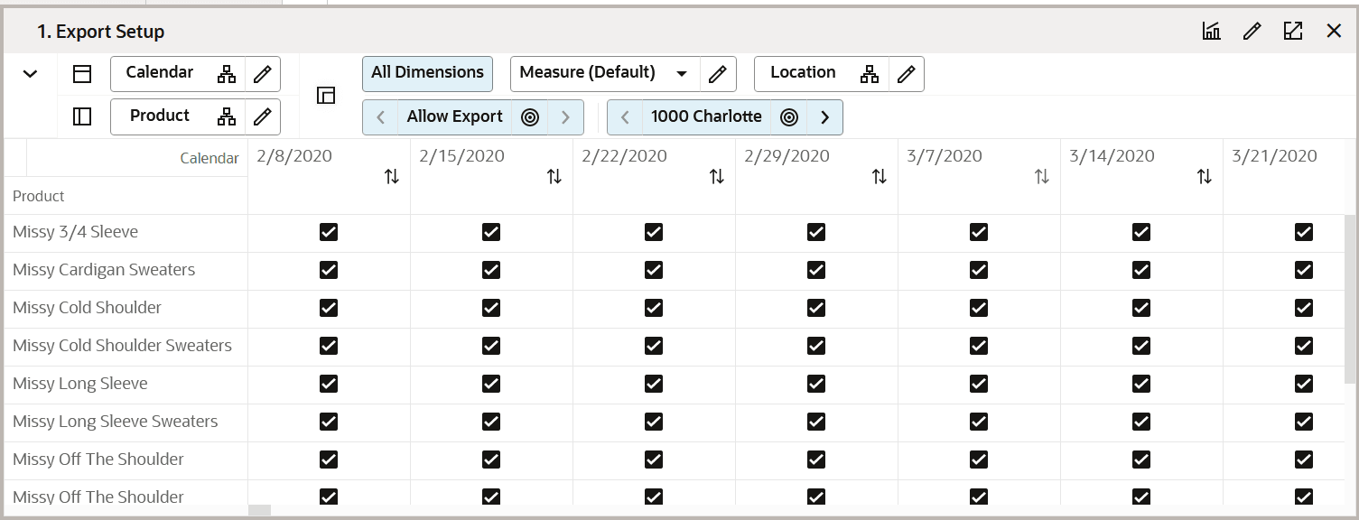Open the Calendar hierarchy selector icon
1359x520 pixels.
pyautogui.click(x=227, y=73)
